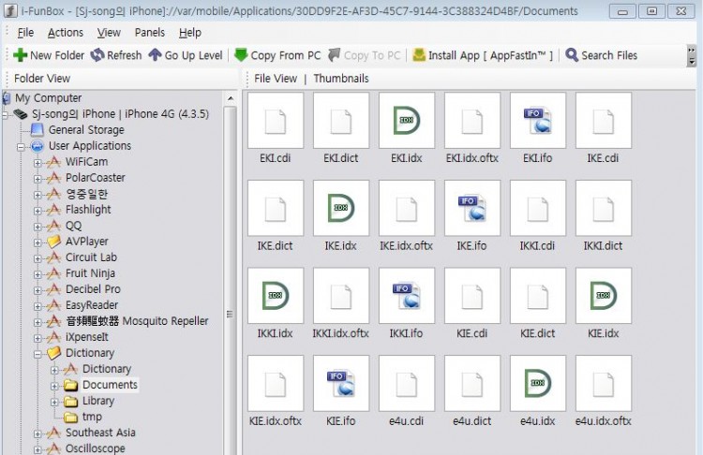Select General Storage in tree
This screenshot has width=703, height=455.
(x=85, y=130)
